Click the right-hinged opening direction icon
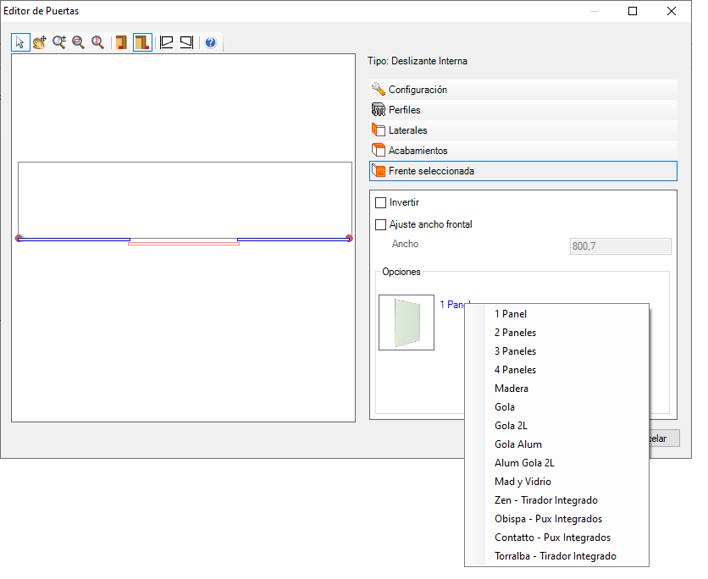This screenshot has width=708, height=579. pos(186,42)
